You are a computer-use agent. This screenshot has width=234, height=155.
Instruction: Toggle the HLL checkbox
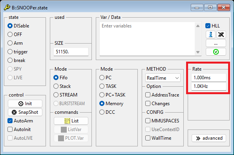(x=212, y=26)
